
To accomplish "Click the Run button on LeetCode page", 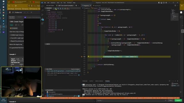I will 170,100.
